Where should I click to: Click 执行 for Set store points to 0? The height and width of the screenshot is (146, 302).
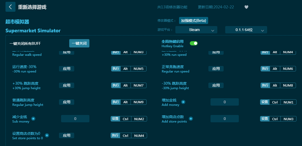coord(115,136)
